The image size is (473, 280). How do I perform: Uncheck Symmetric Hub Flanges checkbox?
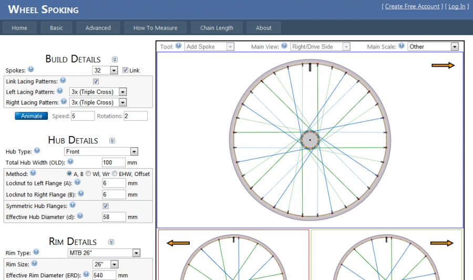(106, 206)
